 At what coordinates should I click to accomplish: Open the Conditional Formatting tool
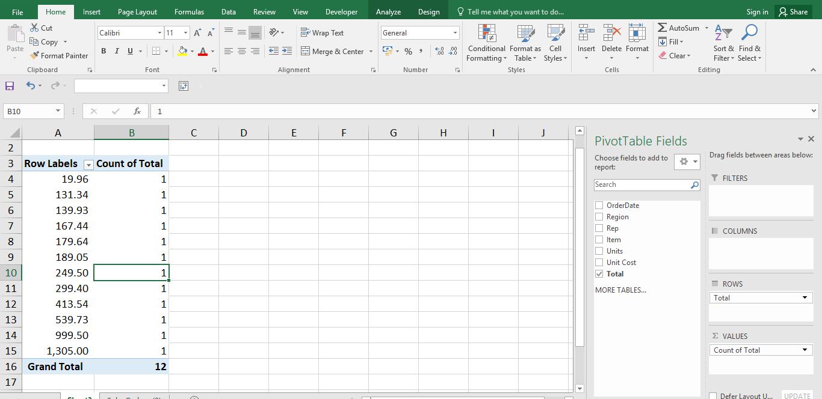pyautogui.click(x=486, y=42)
